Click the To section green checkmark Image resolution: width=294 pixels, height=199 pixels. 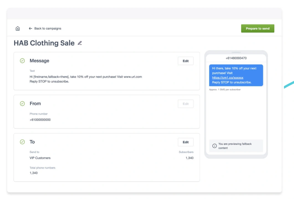tap(22, 142)
